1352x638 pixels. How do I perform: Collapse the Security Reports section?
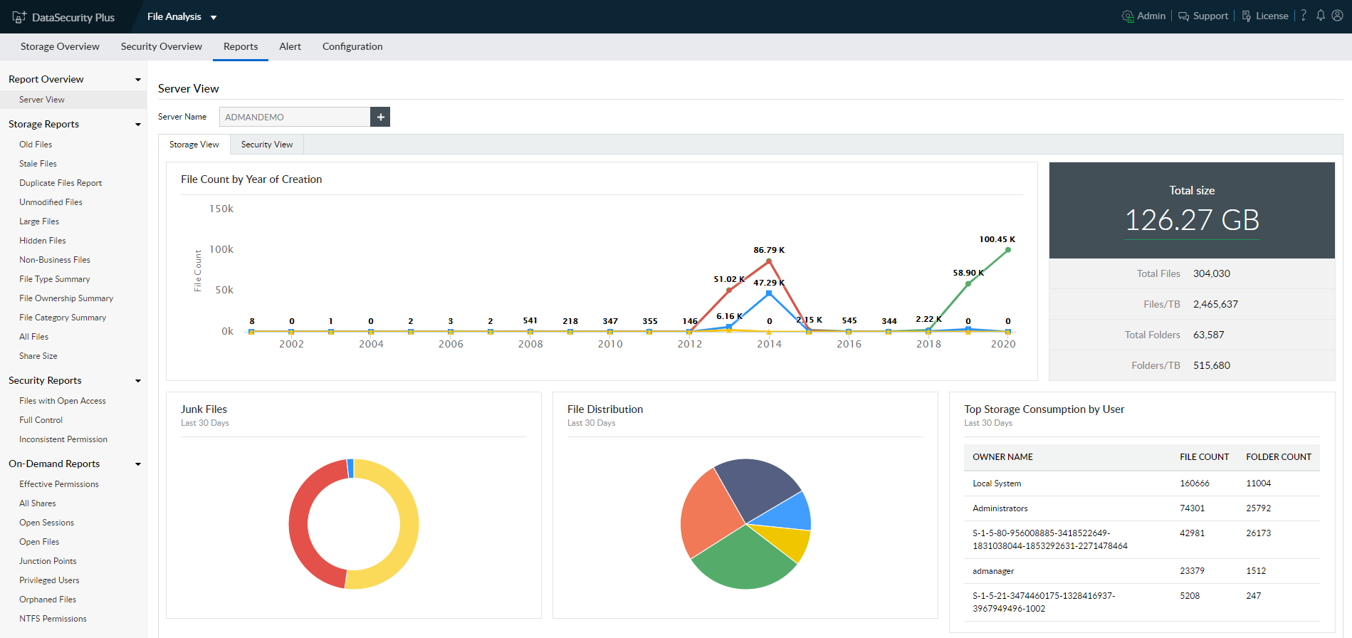tap(138, 381)
